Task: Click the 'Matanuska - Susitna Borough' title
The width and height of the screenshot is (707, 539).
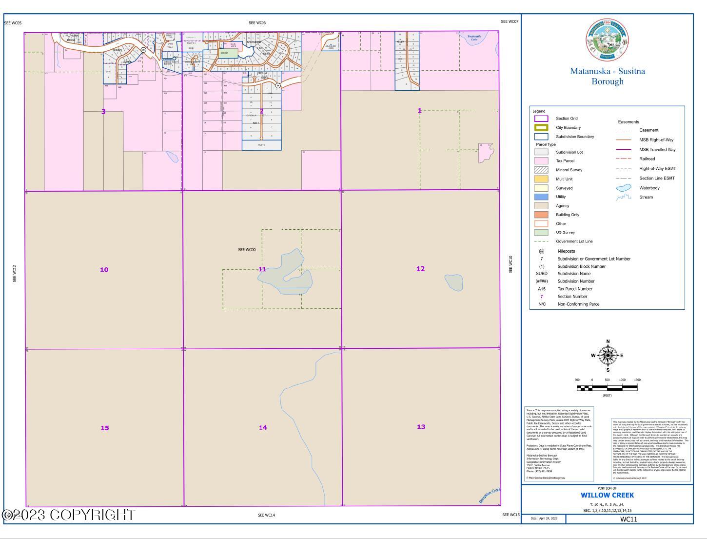Action: tap(608, 76)
